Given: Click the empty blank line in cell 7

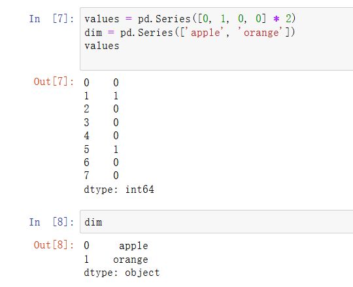Looking at the screenshot, I should [x=216, y=59].
